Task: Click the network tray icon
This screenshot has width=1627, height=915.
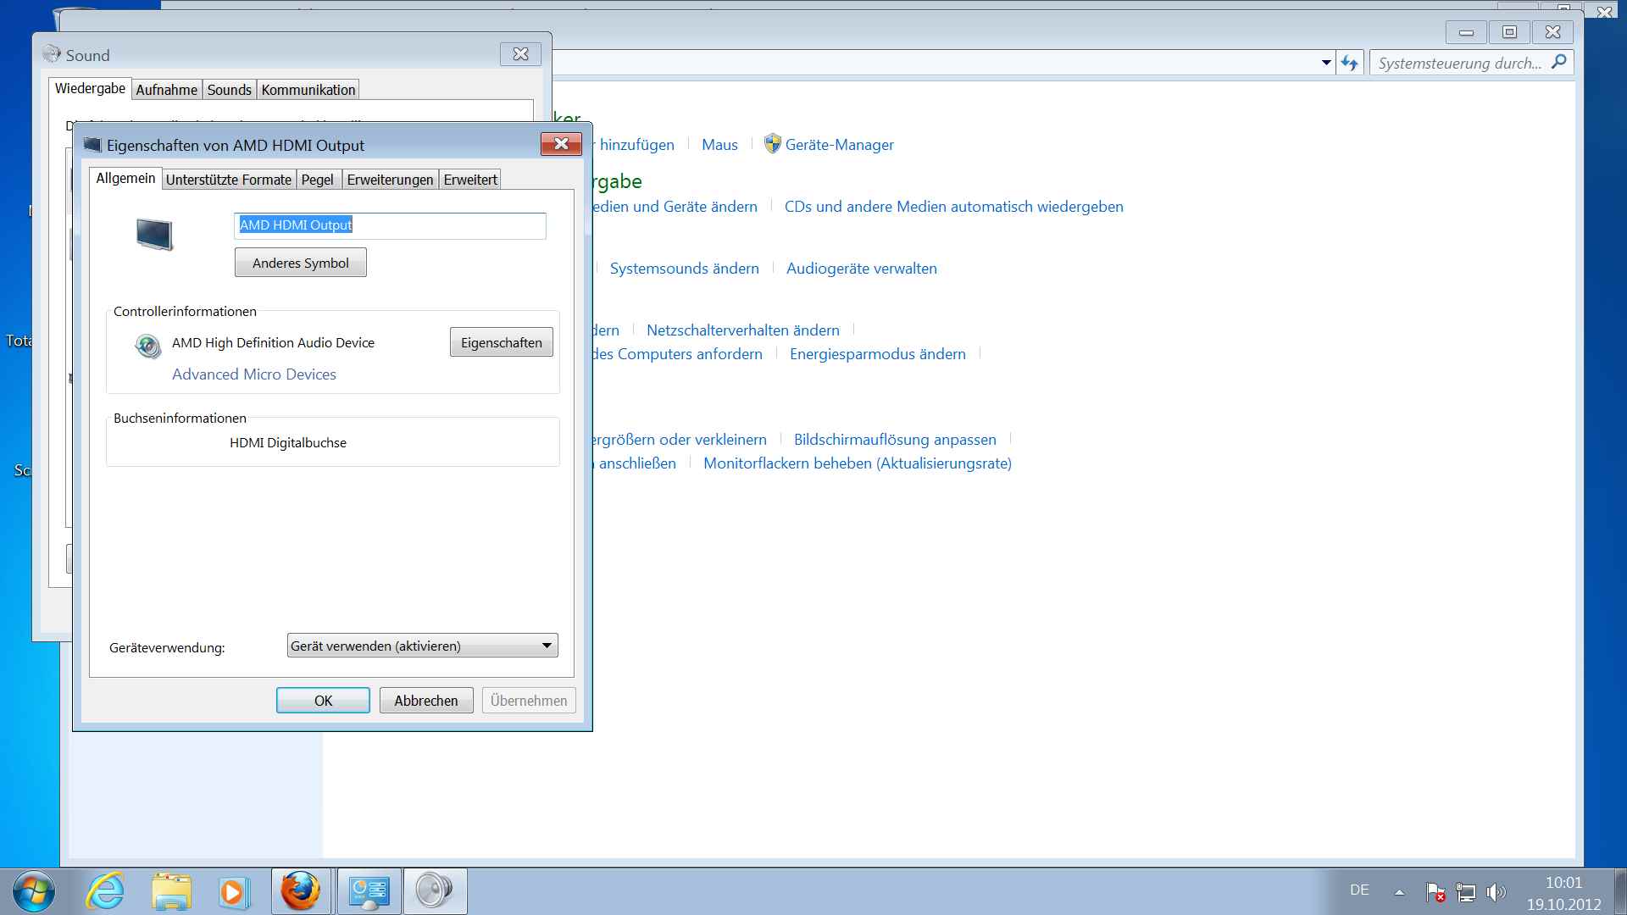Action: coord(1466,891)
